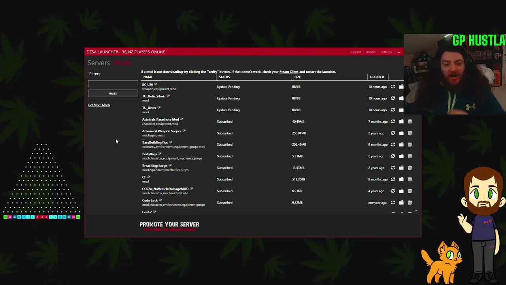The height and width of the screenshot is (285, 506).
Task: Open the support link in title bar
Action: (x=355, y=52)
